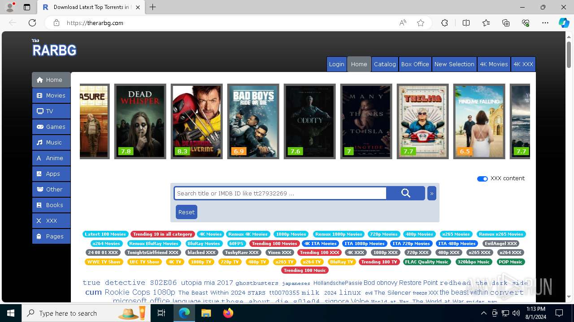This screenshot has width=574, height=322.
Task: Show hidden system tray icons chevron
Action: coord(483,313)
